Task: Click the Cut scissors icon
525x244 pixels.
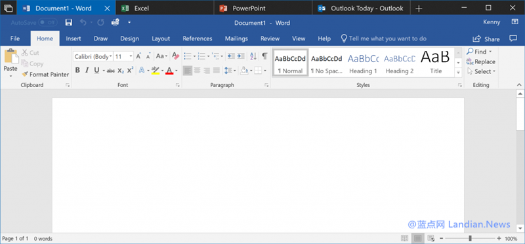Action: tap(25, 53)
